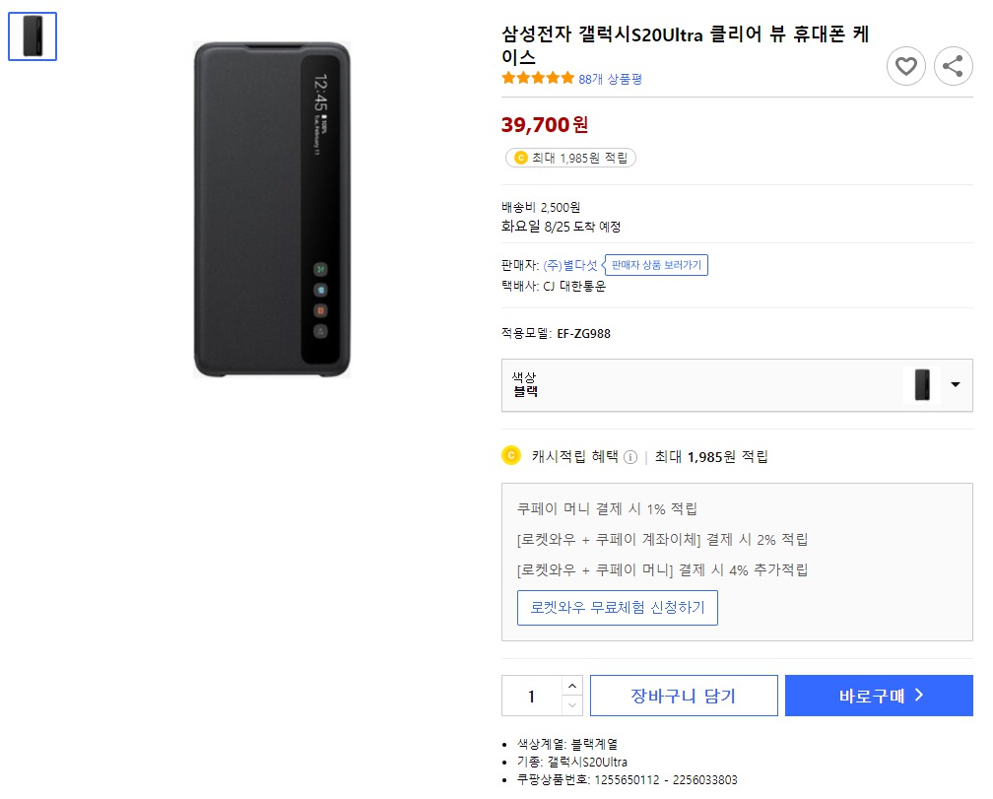This screenshot has width=993, height=799.
Task: Select the fifth star in the rating display
Action: pyautogui.click(x=566, y=77)
